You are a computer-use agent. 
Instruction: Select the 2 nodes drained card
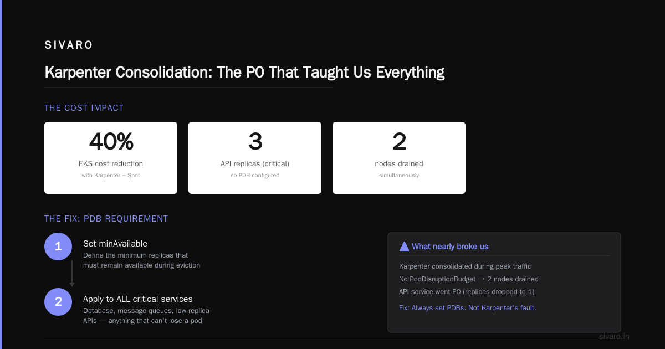399,158
